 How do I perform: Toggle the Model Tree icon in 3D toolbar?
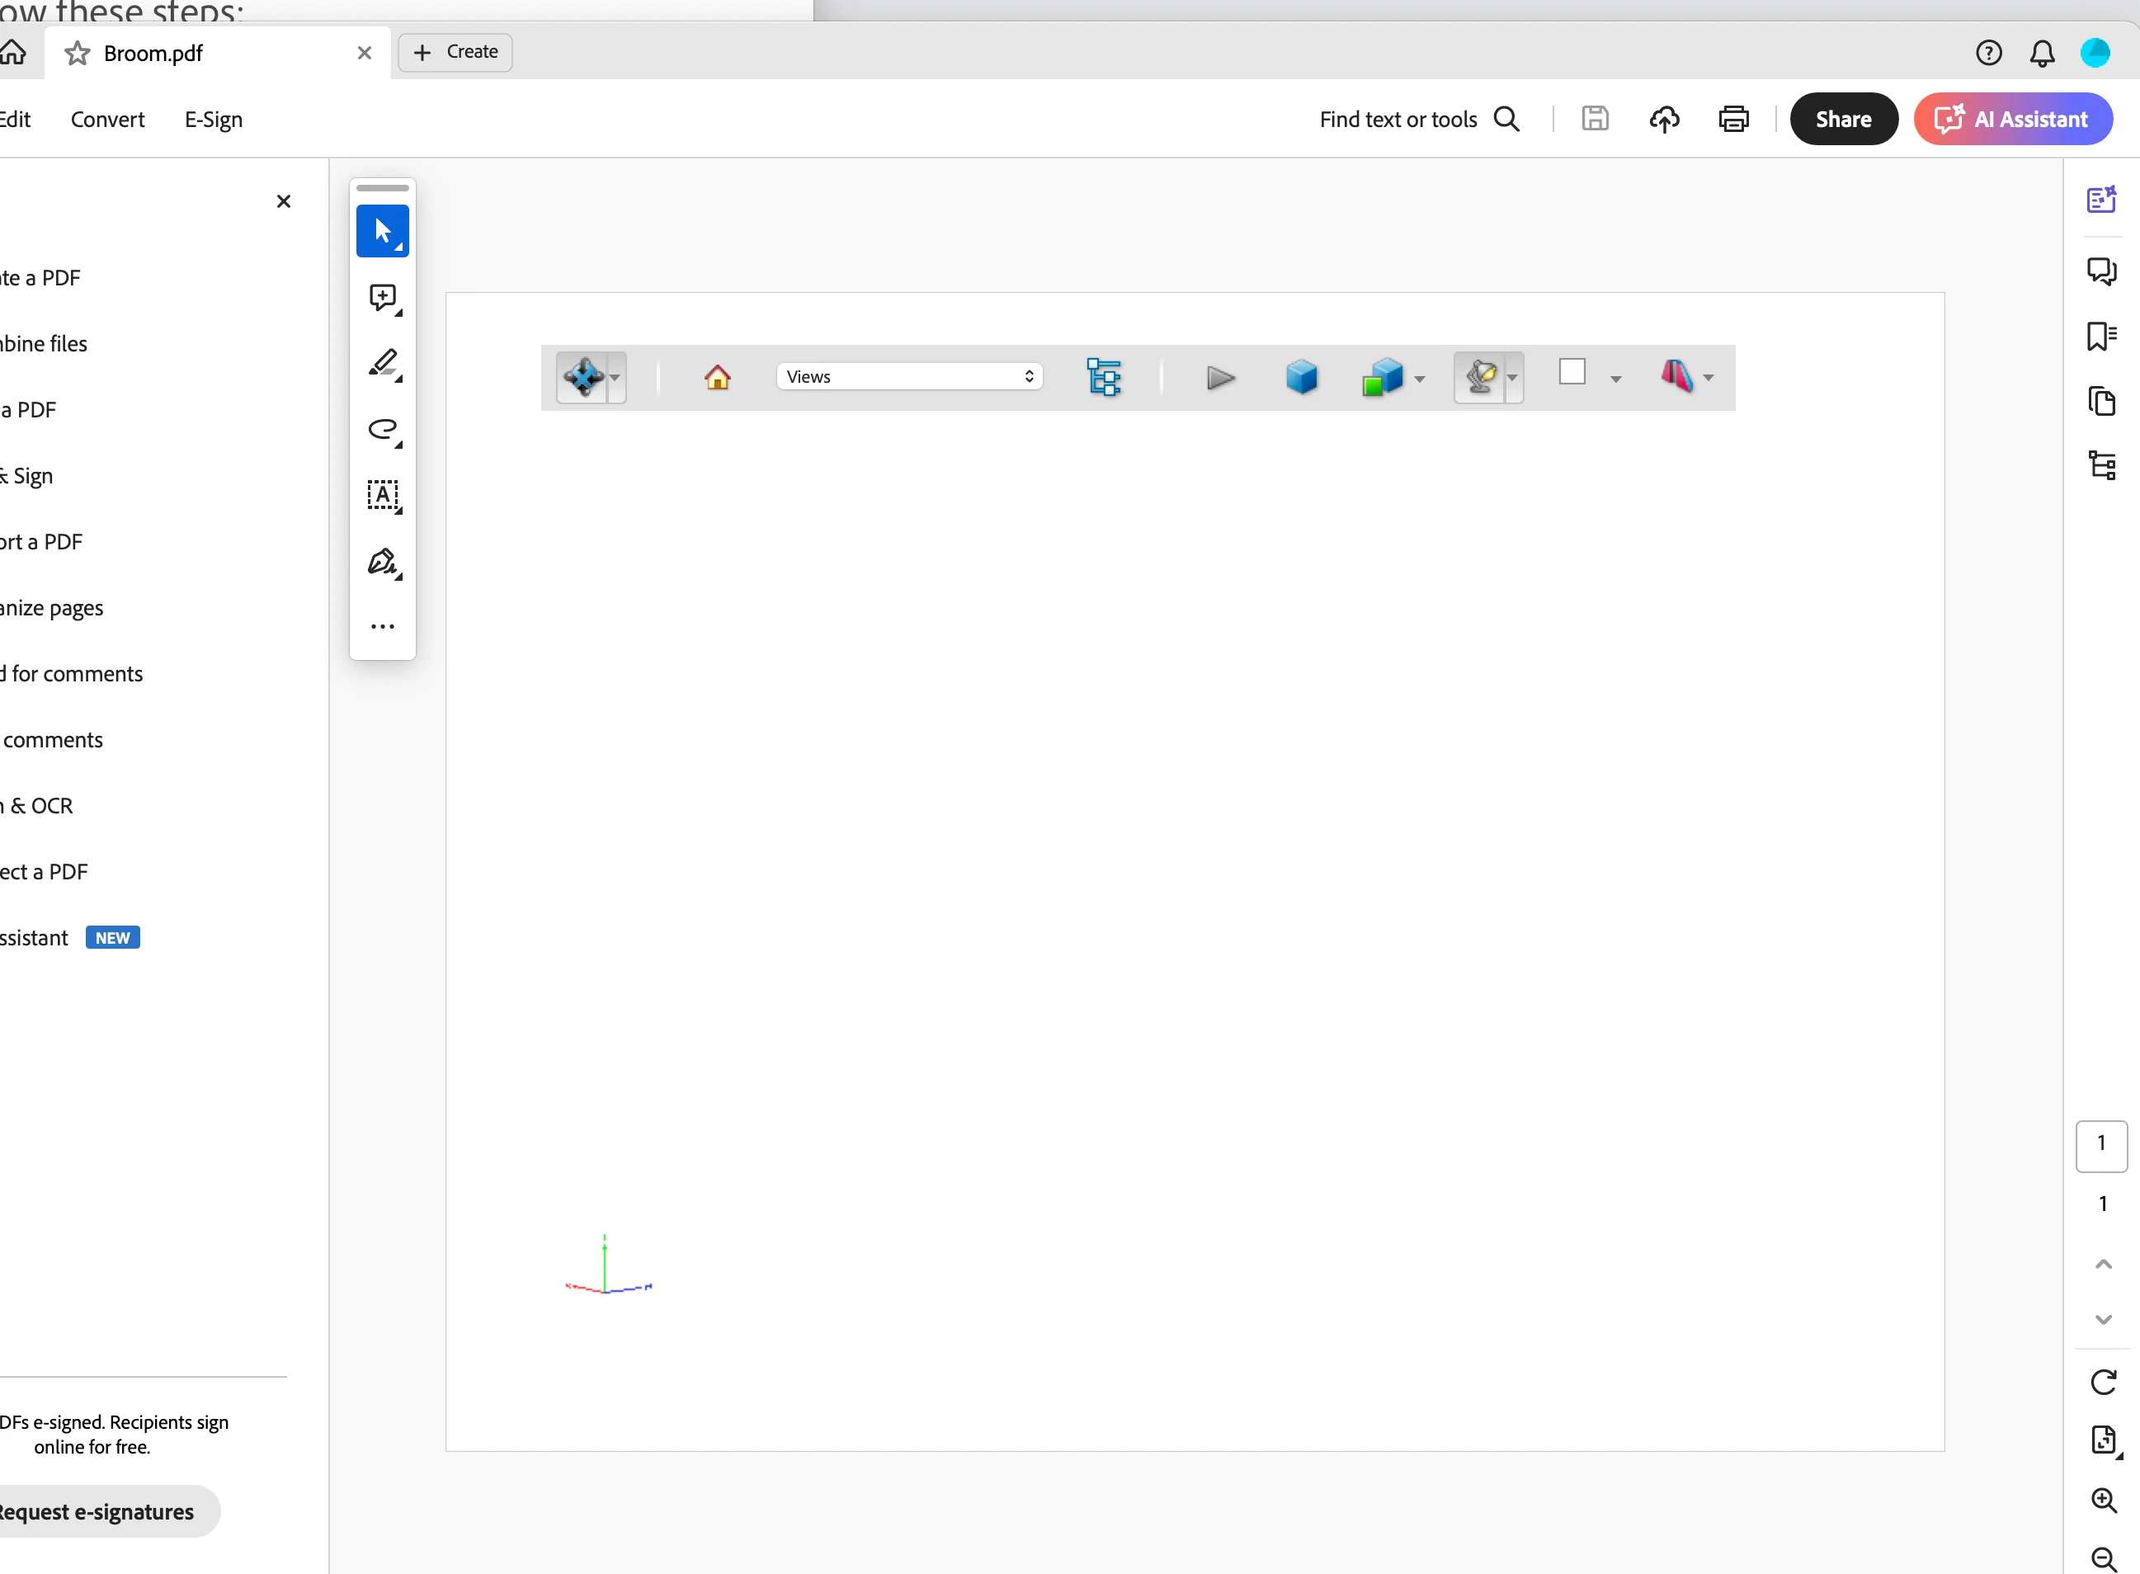(1103, 377)
